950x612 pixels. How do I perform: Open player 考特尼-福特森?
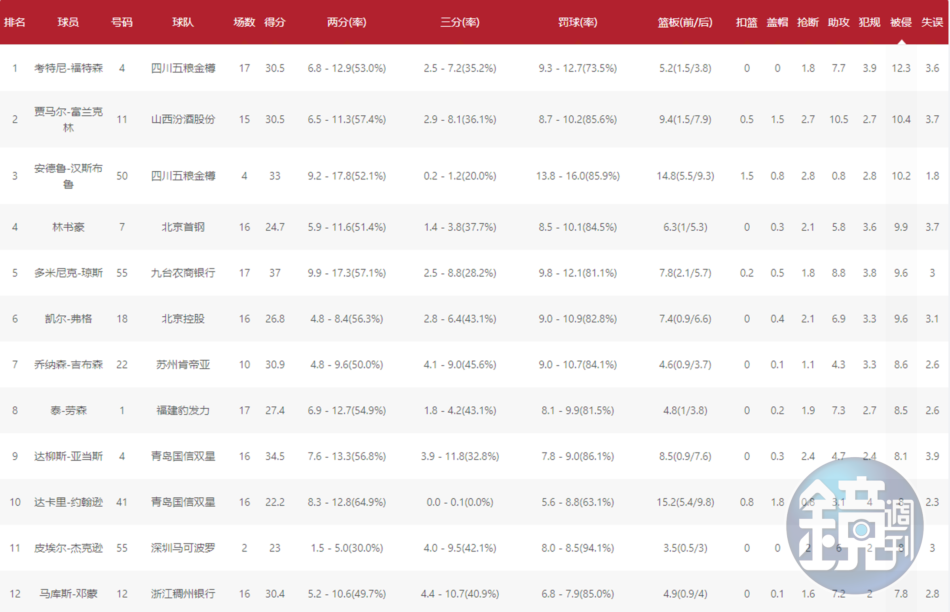68,68
